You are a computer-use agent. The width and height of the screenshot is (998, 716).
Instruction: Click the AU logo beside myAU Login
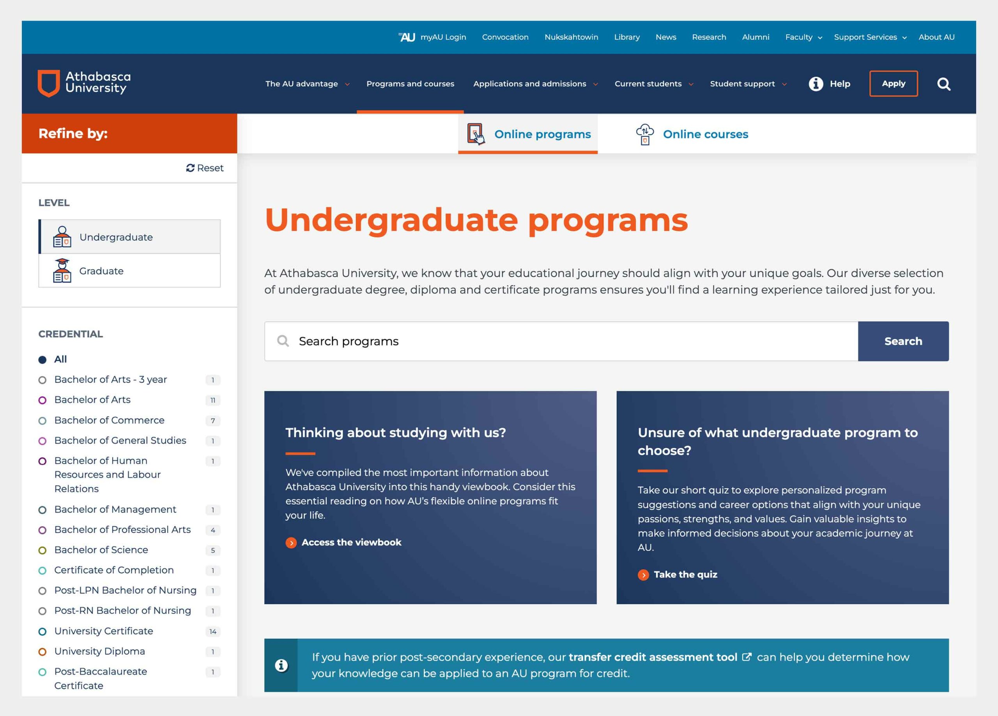(x=407, y=37)
